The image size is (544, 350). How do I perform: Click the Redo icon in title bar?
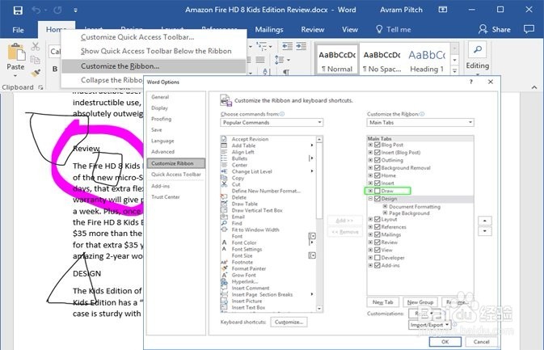point(57,10)
